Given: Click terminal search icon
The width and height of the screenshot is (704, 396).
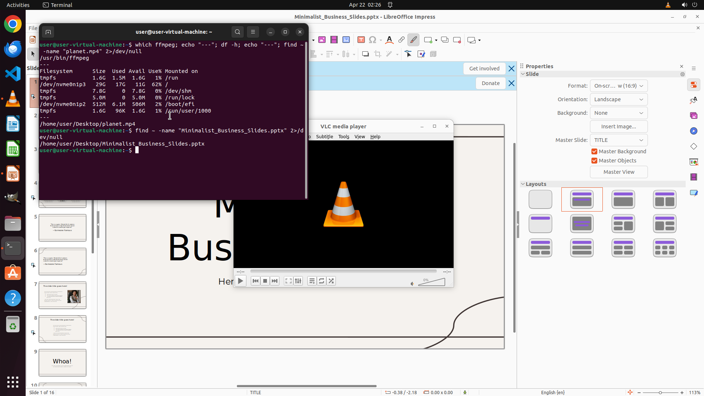Looking at the screenshot, I should [x=238, y=32].
